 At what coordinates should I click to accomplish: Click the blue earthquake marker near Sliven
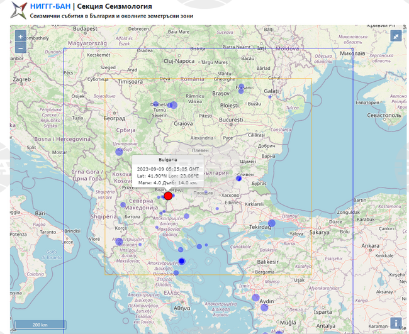(x=238, y=179)
